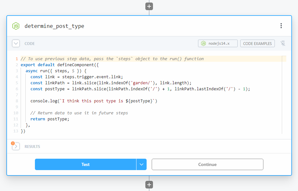Click the Continue button
Screen dimensions: 298x191
point(207,164)
